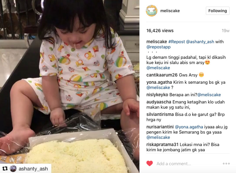Open @ashanty_ash mention in caption

tap(200, 42)
